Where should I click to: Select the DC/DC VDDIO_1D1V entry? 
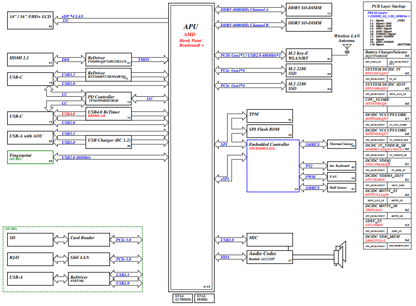pyautogui.click(x=387, y=177)
